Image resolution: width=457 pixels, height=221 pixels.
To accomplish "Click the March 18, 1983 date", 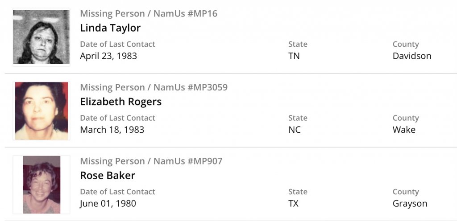I will click(x=112, y=130).
